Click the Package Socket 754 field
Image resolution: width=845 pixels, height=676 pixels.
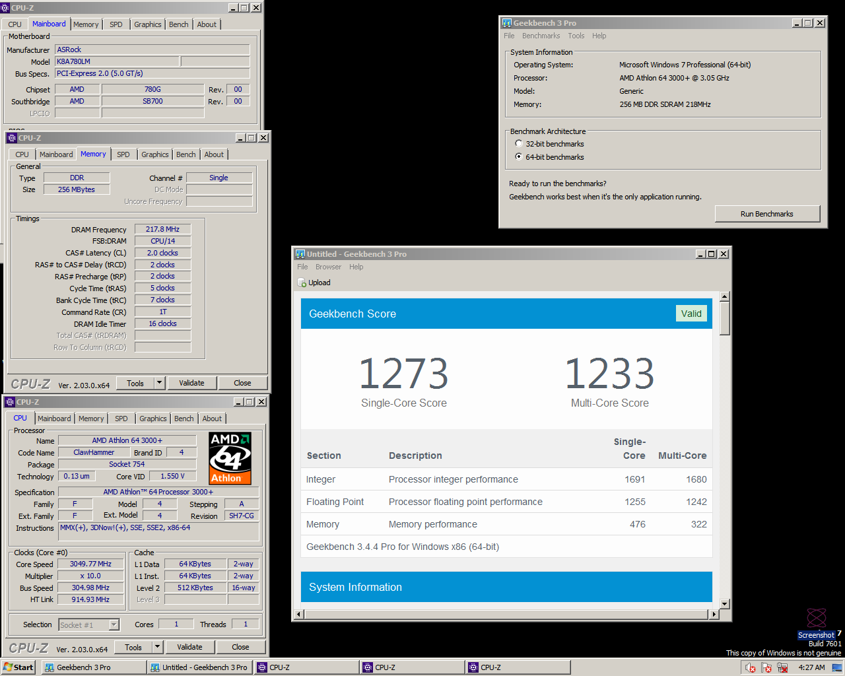point(127,464)
